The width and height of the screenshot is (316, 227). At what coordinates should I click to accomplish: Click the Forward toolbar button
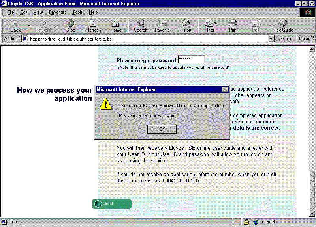click(x=43, y=26)
